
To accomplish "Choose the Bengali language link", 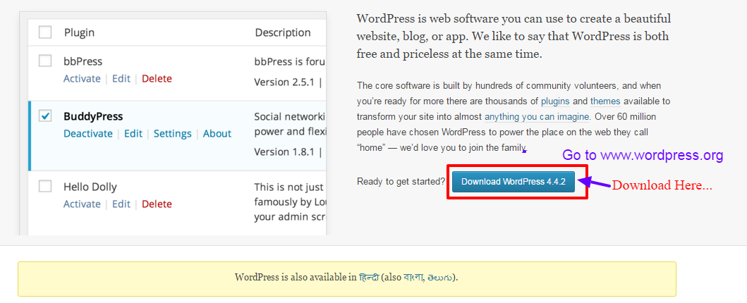I will pyautogui.click(x=413, y=278).
